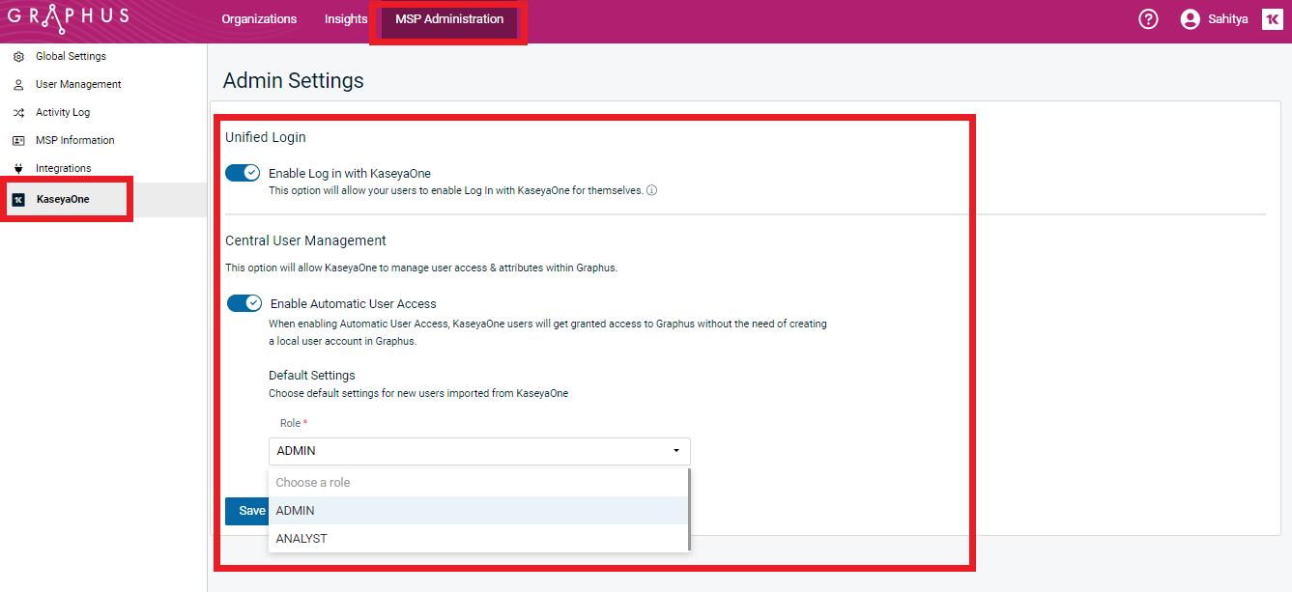This screenshot has width=1292, height=592.
Task: Click the info icon after KaseyaOne description
Action: coord(651,191)
